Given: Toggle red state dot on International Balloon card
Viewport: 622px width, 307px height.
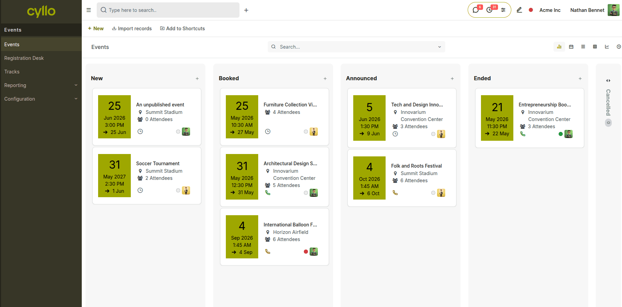Looking at the screenshot, I should point(306,252).
